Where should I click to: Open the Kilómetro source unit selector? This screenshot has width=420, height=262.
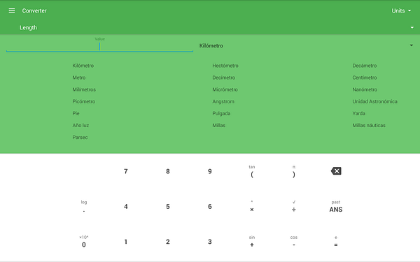pyautogui.click(x=306, y=45)
